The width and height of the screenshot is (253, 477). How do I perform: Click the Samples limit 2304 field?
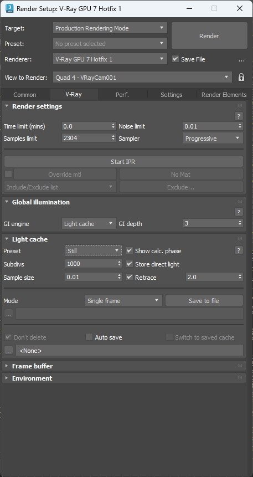click(x=86, y=138)
